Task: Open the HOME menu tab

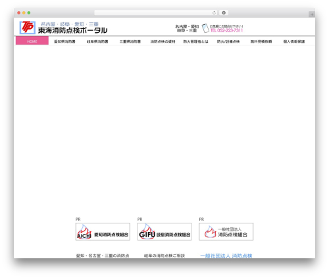Action: 32,41
